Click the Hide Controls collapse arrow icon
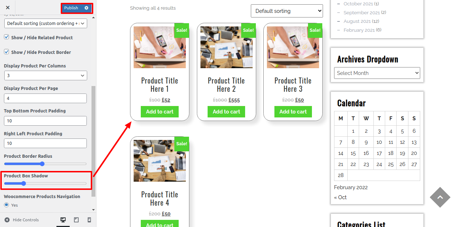Screen dimensions: 457x227 7,220
